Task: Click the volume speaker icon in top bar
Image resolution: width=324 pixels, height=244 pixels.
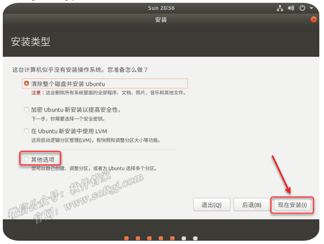Action: click(x=291, y=8)
